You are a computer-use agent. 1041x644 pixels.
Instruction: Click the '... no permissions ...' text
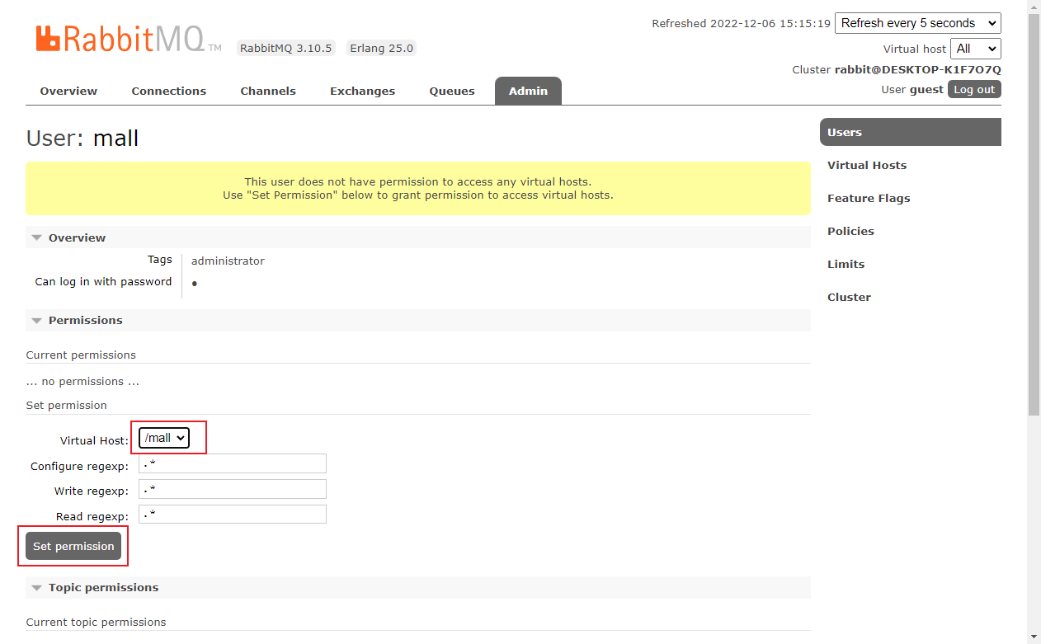pos(82,381)
